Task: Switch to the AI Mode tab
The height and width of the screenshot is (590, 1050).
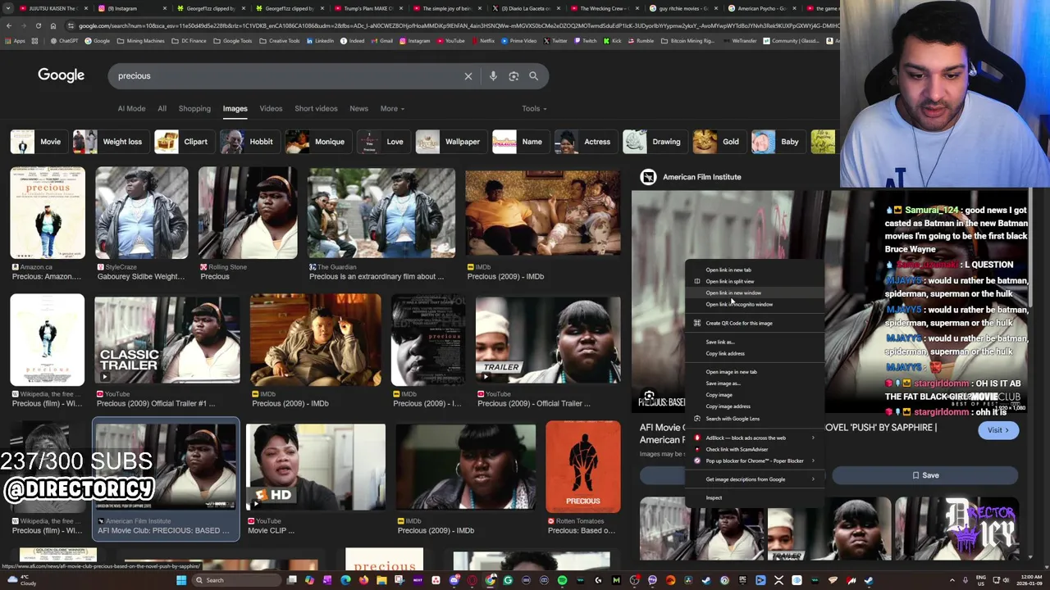Action: (x=131, y=108)
